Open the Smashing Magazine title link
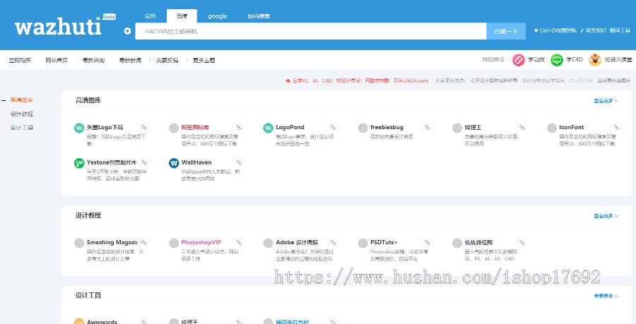The height and width of the screenshot is (324, 636). 113,242
